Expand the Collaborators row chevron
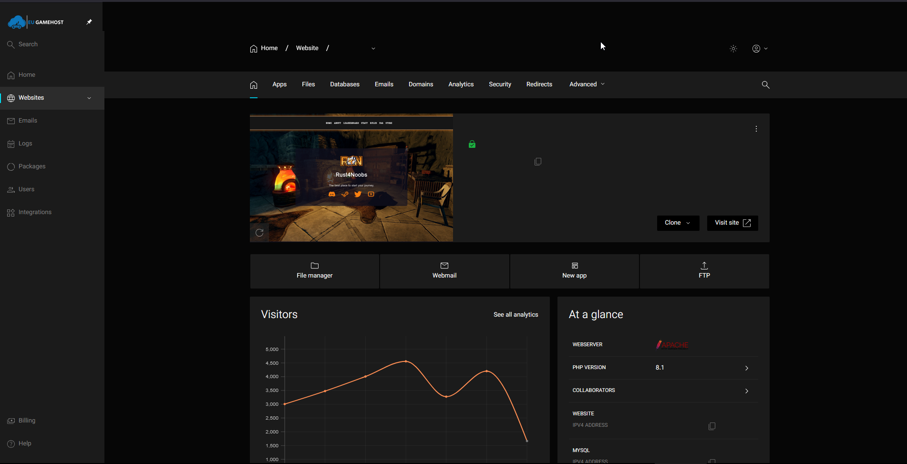 [747, 391]
